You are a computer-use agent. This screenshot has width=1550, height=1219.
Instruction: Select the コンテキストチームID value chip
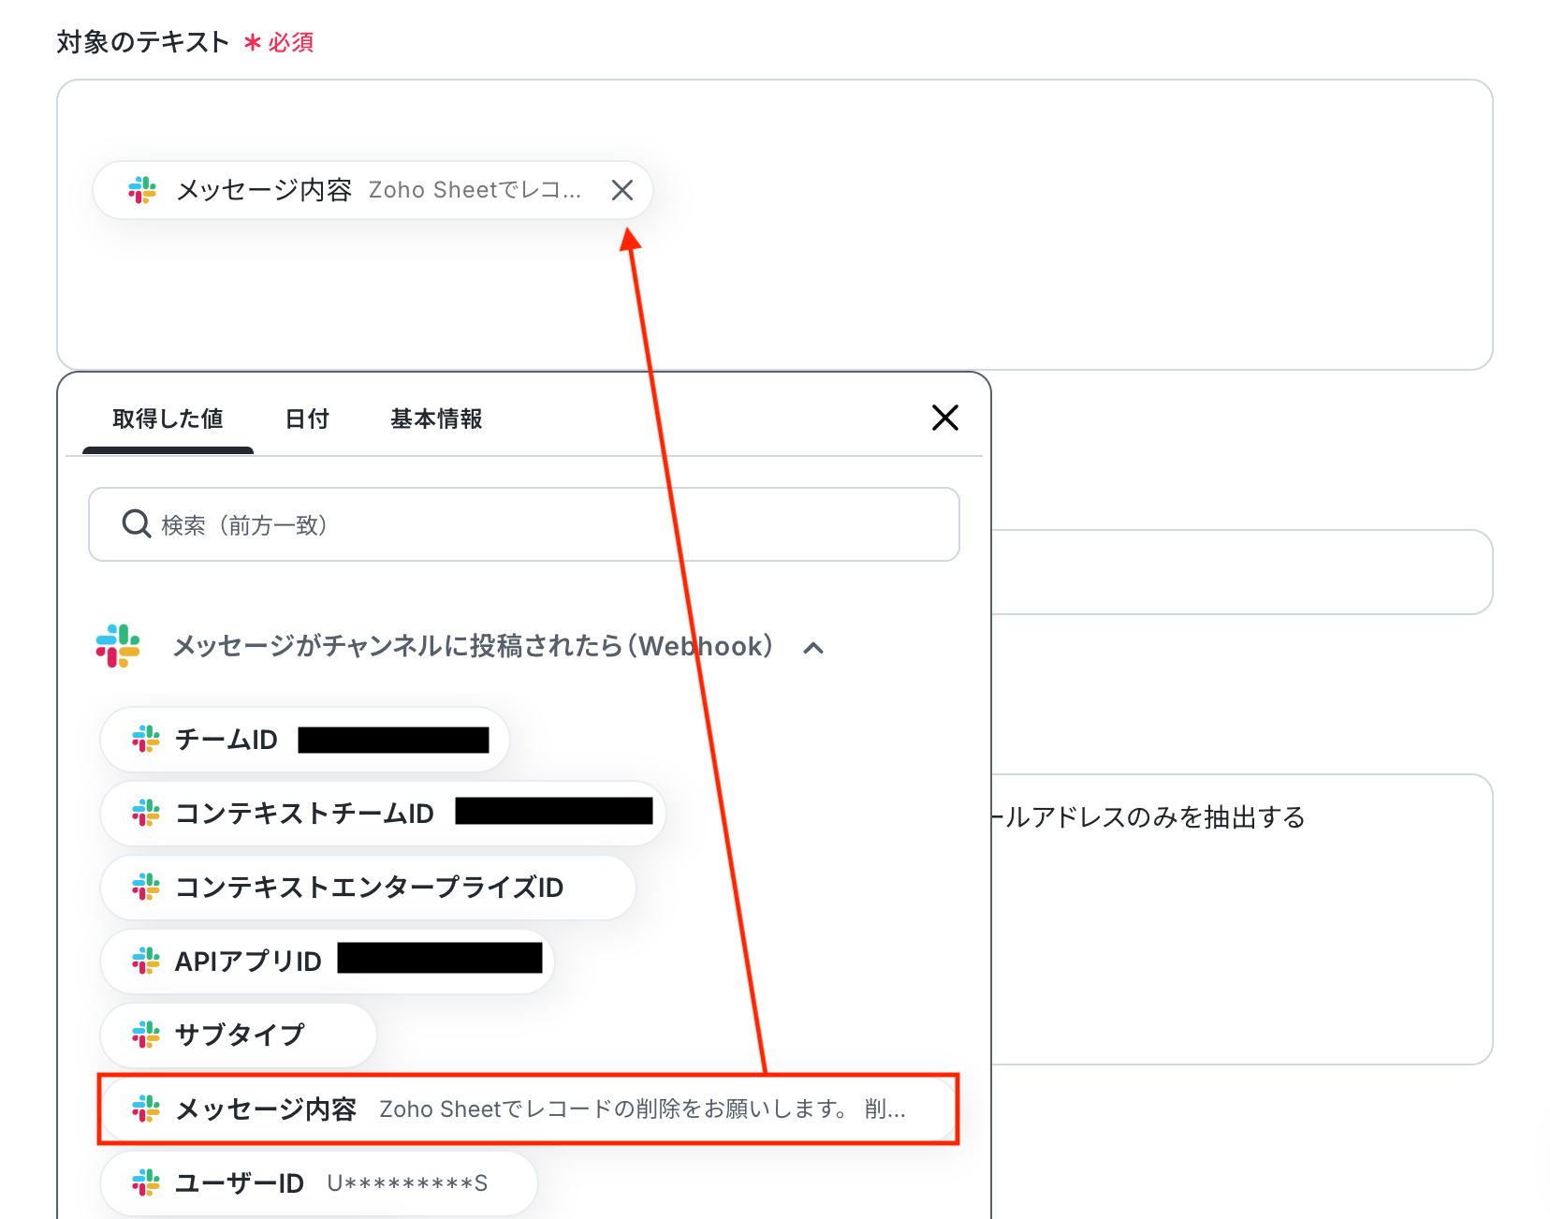383,814
